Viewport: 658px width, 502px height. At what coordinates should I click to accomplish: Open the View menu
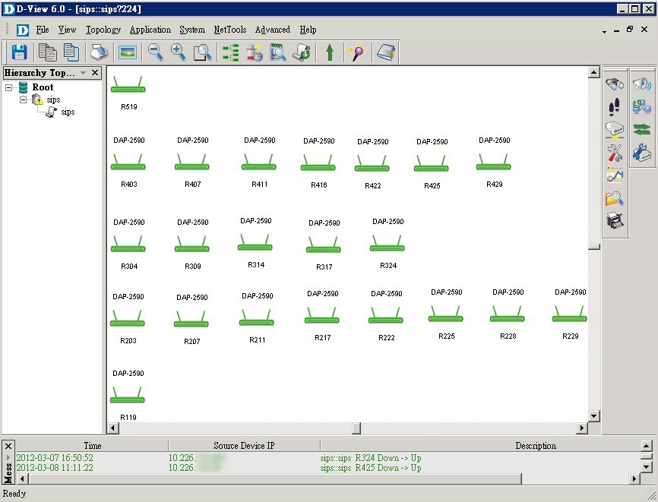(x=67, y=30)
